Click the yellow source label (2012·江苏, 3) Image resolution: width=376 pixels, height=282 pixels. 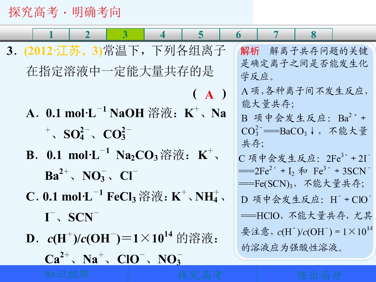[63, 51]
